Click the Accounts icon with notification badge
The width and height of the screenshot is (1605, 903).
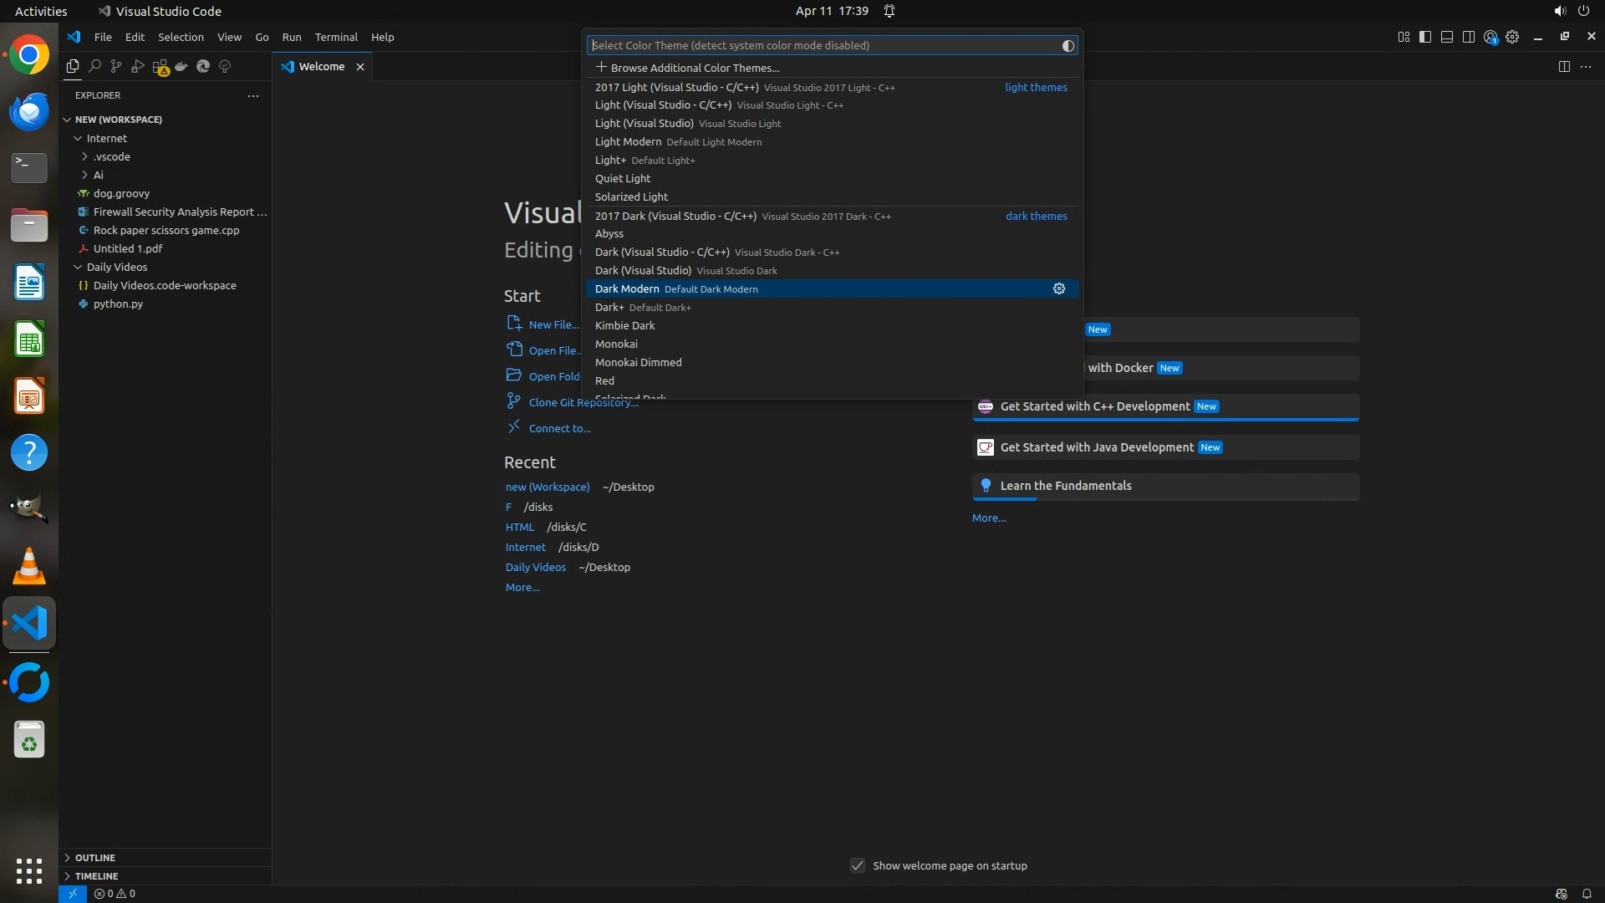(1490, 37)
